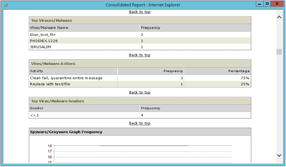Minimize the Consolidated Report window
The image size is (286, 167).
260,4
